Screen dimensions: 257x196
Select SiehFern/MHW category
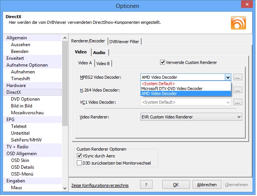pos(33,140)
